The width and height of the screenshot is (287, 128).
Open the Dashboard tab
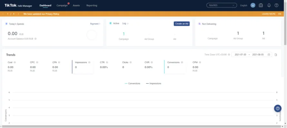(x=45, y=5)
